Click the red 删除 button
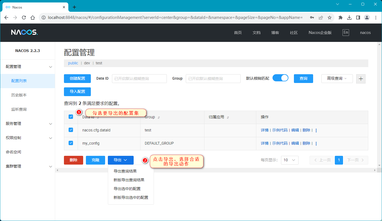The width and height of the screenshot is (382, 221). [74, 160]
